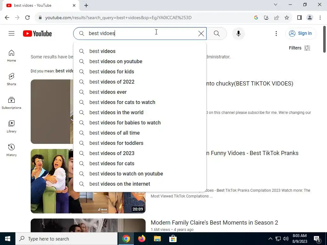Screen dimensions: 327x245
Task: Select the "best vidoes - YouTube" tab
Action: [x=41, y=5]
